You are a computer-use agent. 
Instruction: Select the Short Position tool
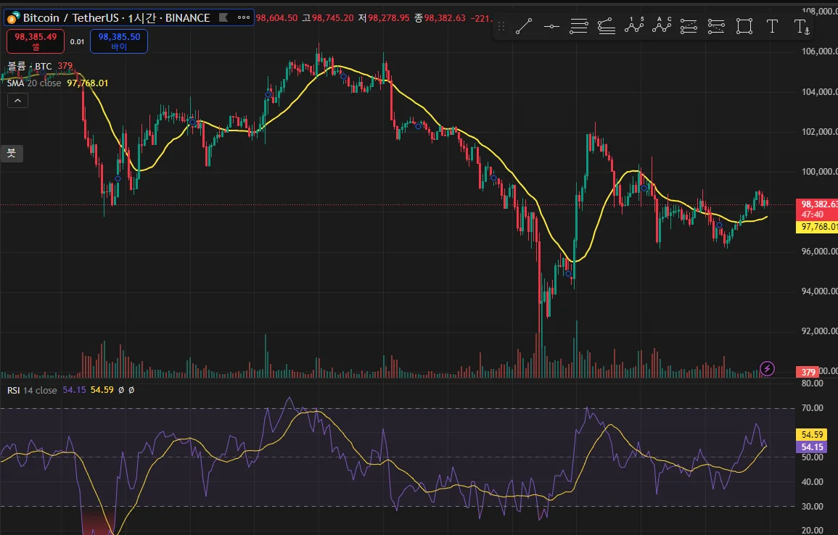pos(716,26)
